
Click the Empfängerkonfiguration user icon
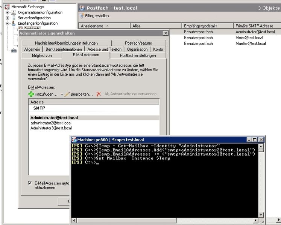coord(14,23)
